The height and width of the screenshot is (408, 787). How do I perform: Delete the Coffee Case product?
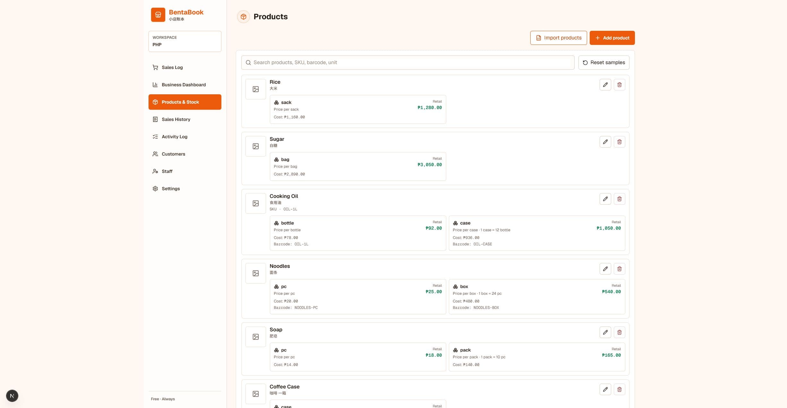619,389
